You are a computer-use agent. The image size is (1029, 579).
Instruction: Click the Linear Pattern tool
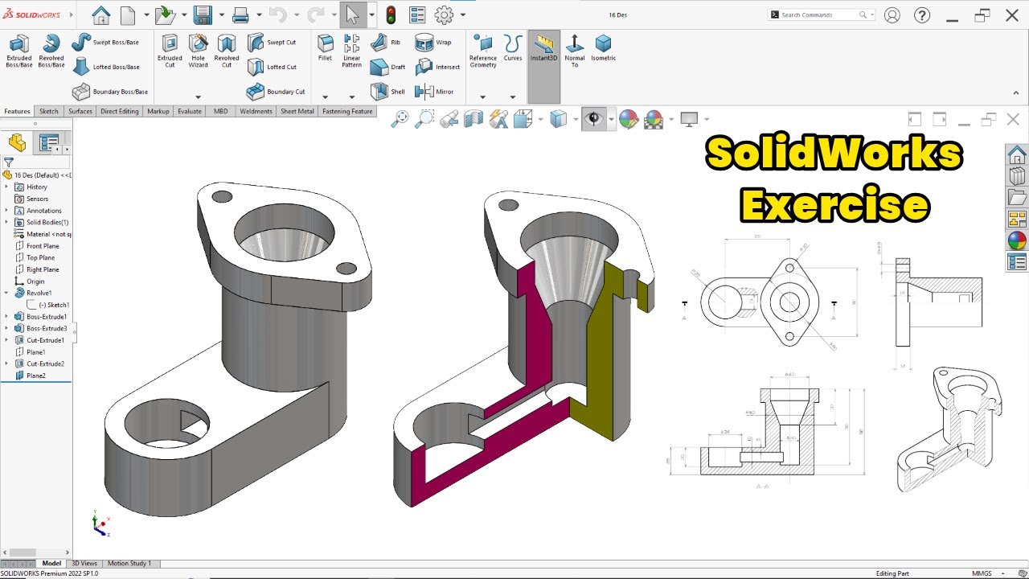351,51
